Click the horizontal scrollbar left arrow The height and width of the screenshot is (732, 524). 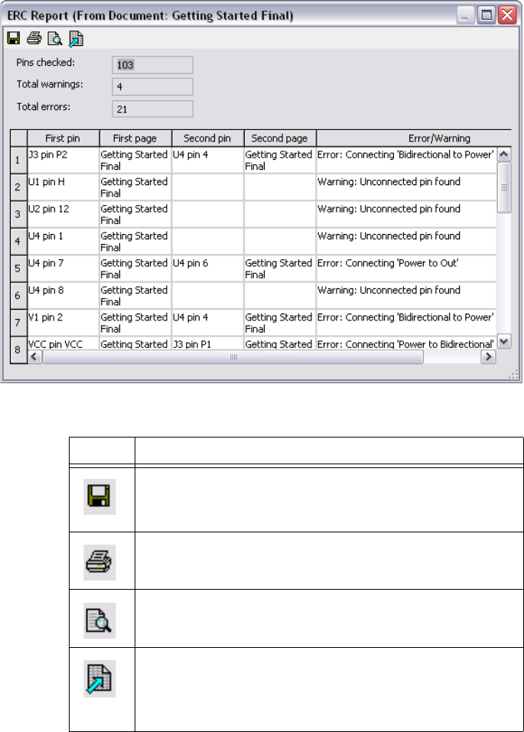coord(34,356)
